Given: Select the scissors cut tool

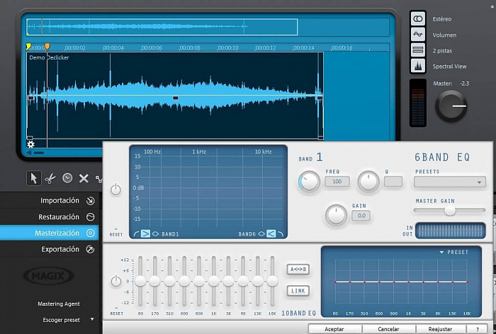Looking at the screenshot, I should pos(50,178).
